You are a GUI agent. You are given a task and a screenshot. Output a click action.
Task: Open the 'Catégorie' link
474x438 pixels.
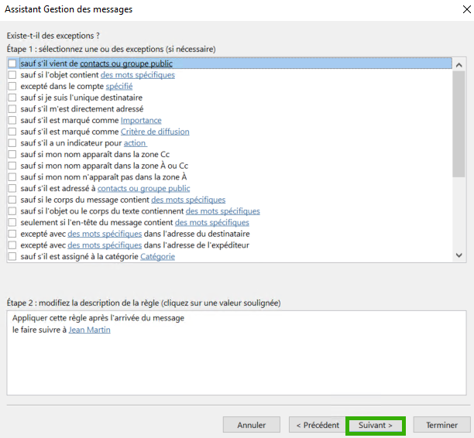157,257
